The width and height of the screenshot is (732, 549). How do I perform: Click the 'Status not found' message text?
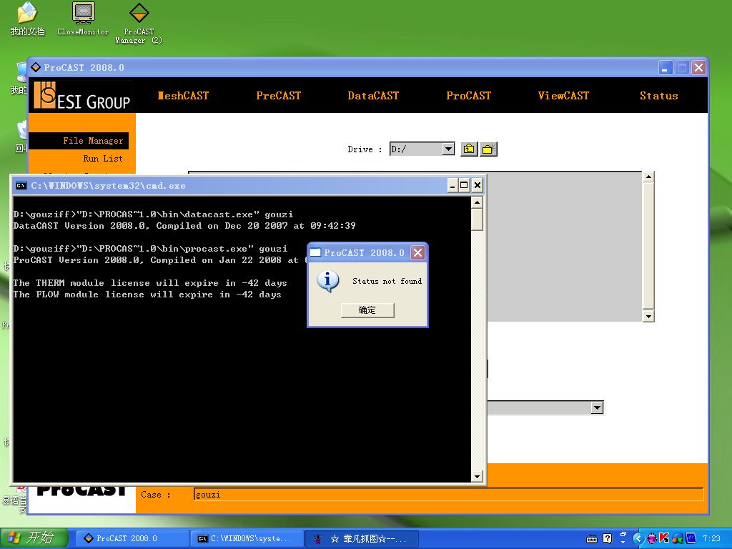tap(387, 281)
